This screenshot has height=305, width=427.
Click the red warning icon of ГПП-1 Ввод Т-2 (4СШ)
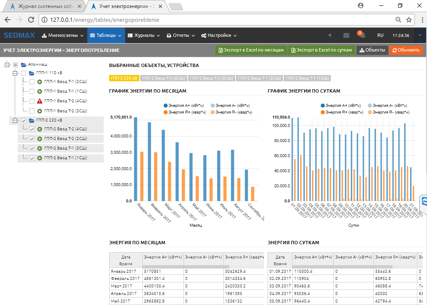coord(39,101)
